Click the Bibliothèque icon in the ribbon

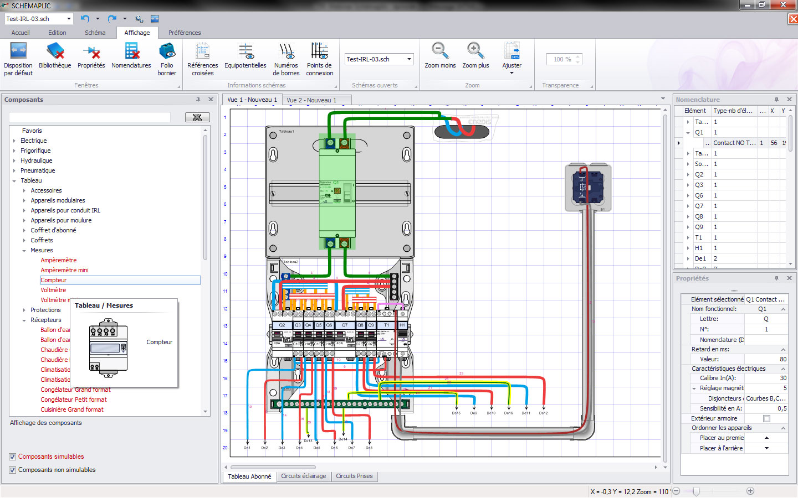tap(55, 53)
